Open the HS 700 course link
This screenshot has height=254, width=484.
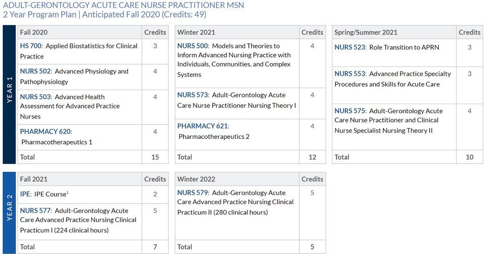[31, 46]
